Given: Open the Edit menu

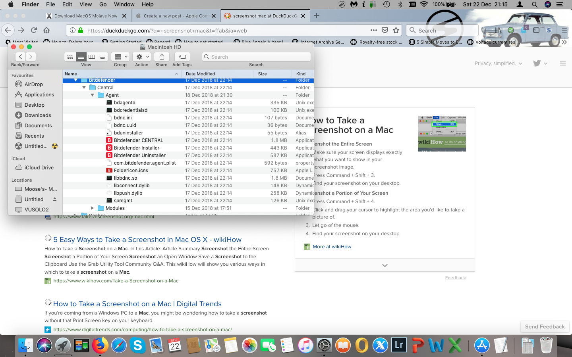Looking at the screenshot, I should [x=67, y=4].
